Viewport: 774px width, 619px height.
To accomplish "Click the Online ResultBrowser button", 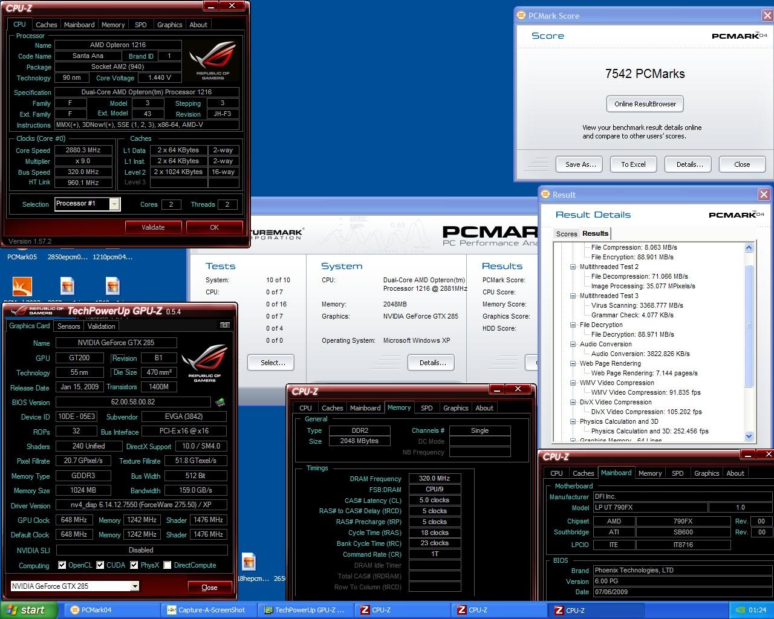I will 645,104.
